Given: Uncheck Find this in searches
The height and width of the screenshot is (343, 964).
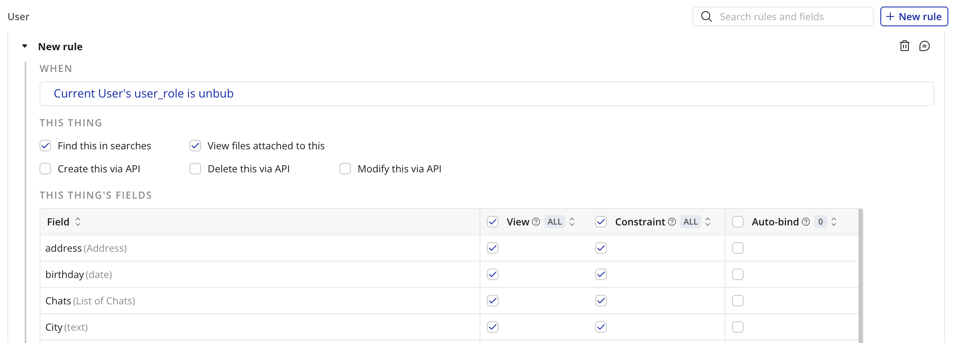Looking at the screenshot, I should [45, 146].
